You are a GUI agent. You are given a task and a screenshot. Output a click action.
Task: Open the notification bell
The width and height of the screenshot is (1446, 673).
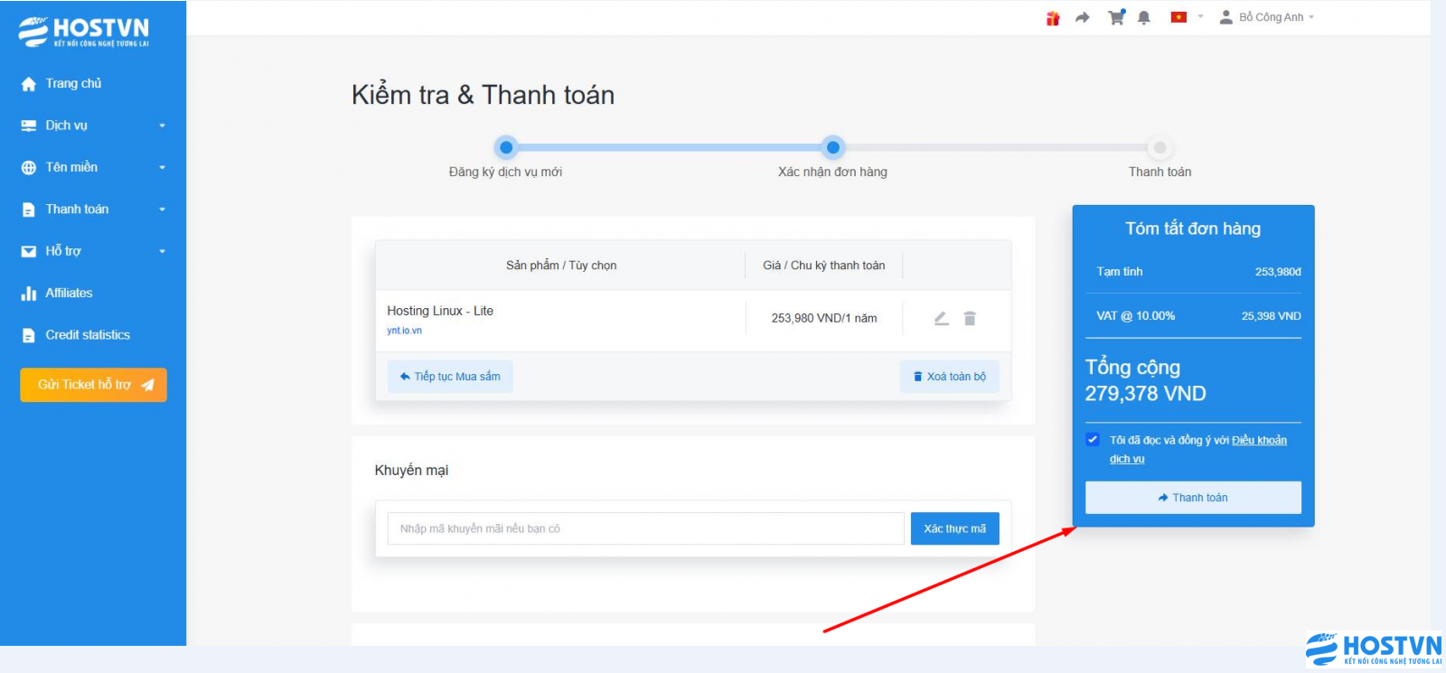(x=1144, y=18)
